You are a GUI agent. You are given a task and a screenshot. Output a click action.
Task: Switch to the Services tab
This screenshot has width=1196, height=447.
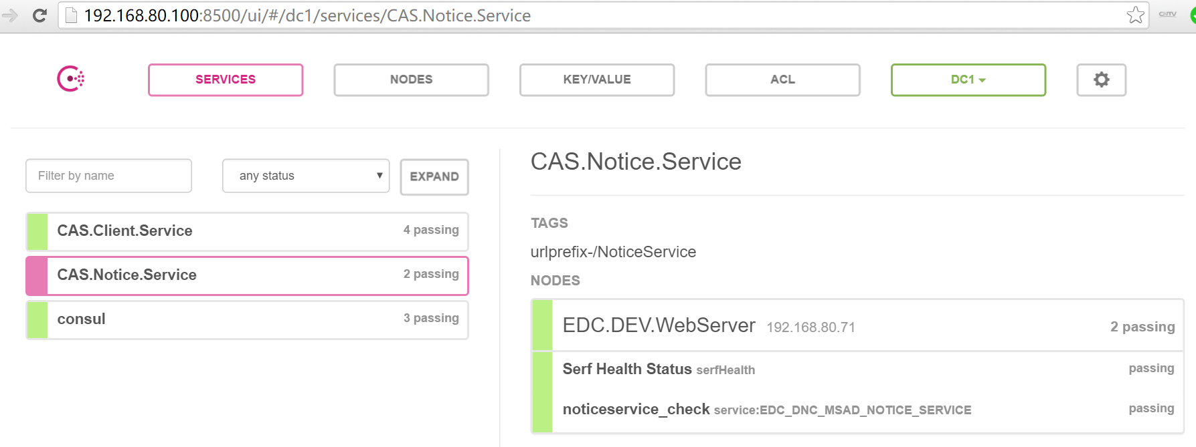[226, 80]
